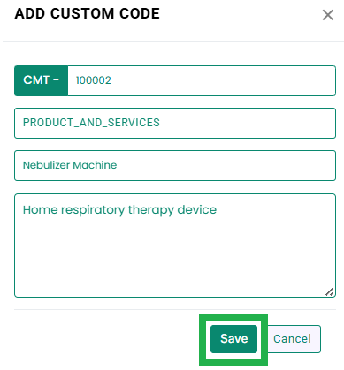Dismiss dialog using the X icon
The image size is (344, 370).
[328, 15]
